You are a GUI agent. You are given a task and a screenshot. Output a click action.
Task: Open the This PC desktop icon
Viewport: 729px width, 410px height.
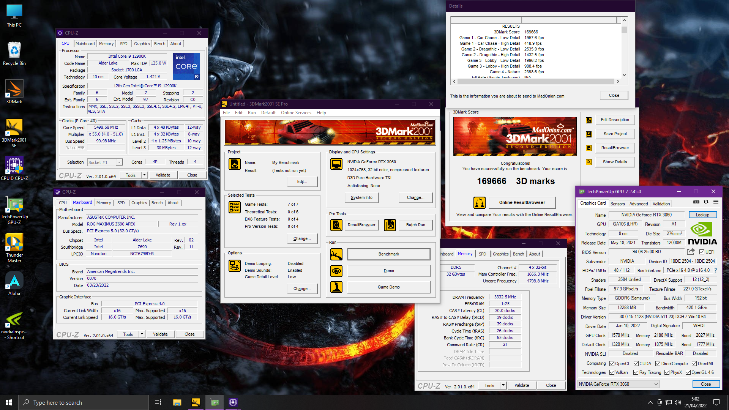point(14,16)
